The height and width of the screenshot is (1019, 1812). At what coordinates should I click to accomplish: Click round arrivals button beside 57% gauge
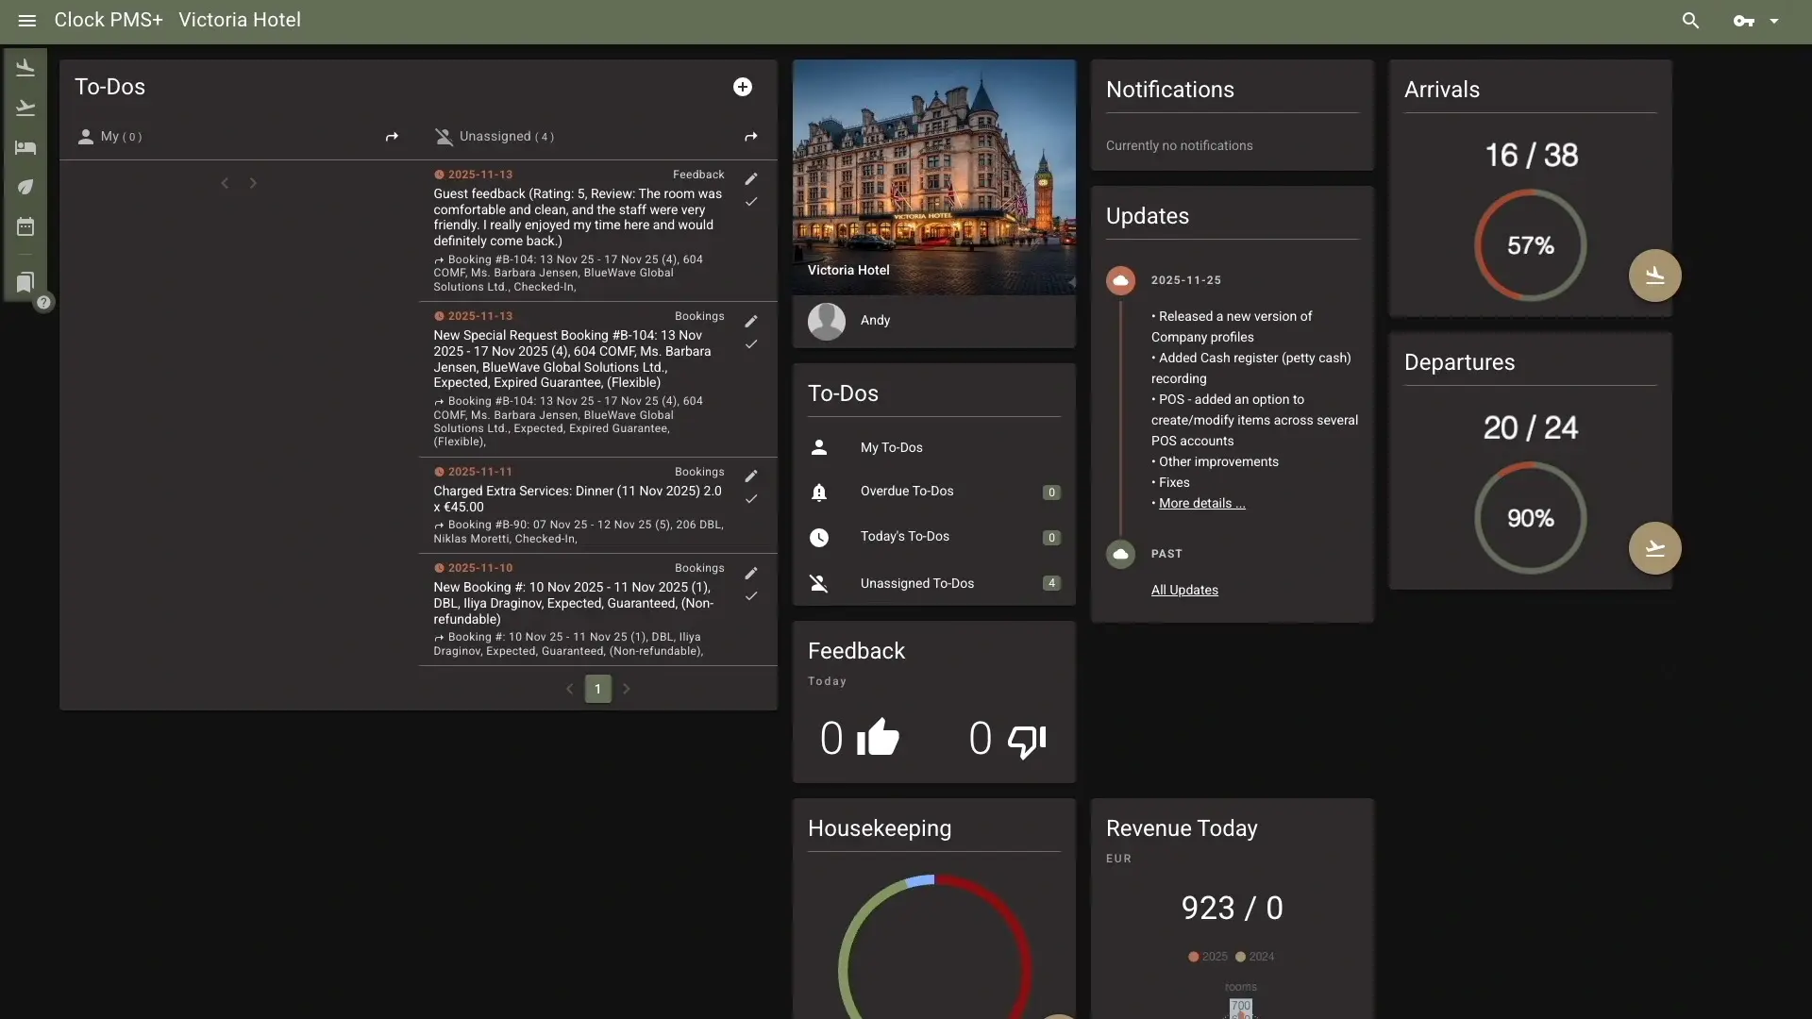[1654, 276]
